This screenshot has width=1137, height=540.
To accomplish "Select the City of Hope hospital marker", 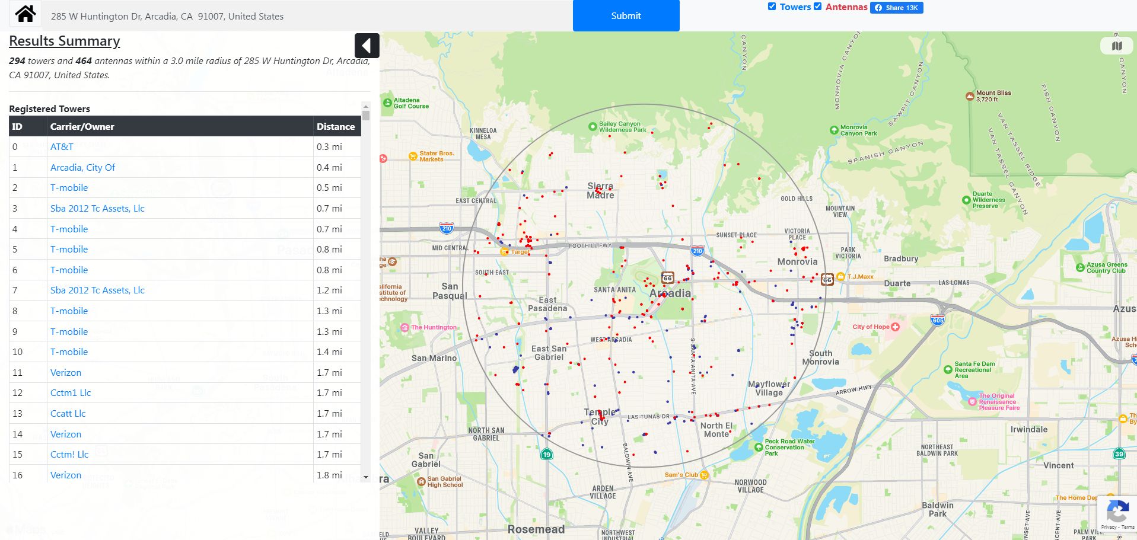I will click(895, 327).
